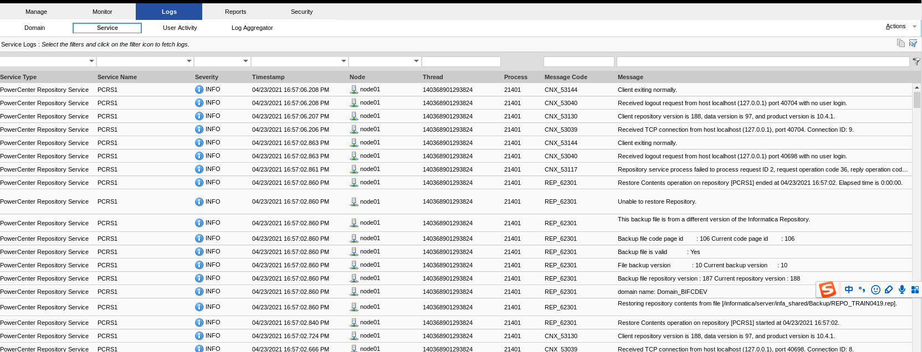Sort by the Thread column header
Viewport: 922px width, 352px height.
[433, 77]
